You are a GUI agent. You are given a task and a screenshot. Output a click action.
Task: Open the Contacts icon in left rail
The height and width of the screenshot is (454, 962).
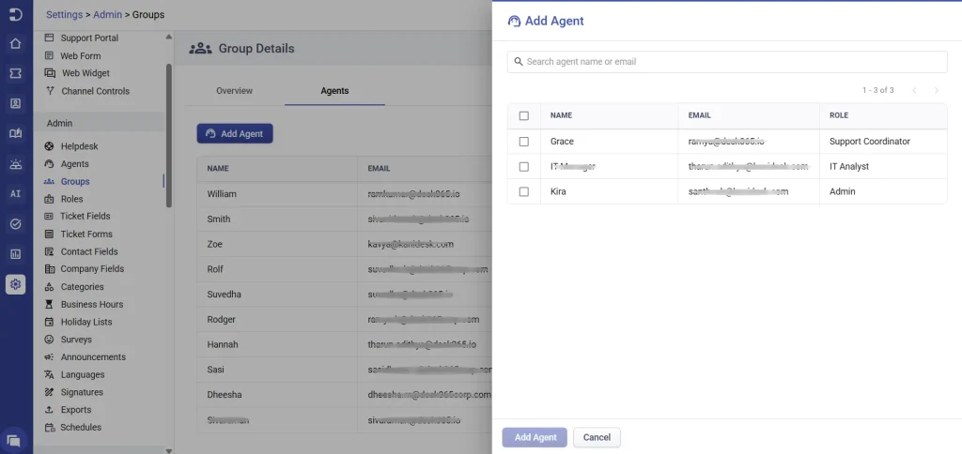(15, 103)
